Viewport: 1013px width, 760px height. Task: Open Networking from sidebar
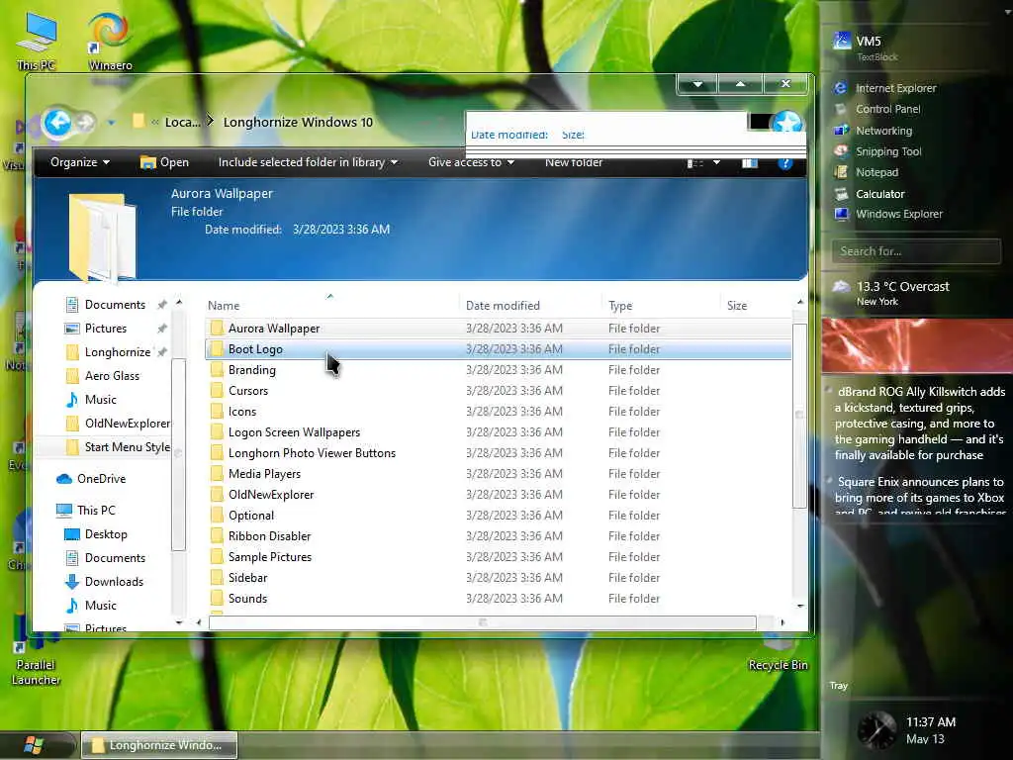click(x=874, y=131)
